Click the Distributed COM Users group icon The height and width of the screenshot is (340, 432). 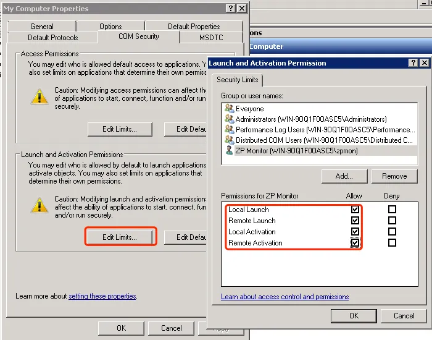click(229, 140)
